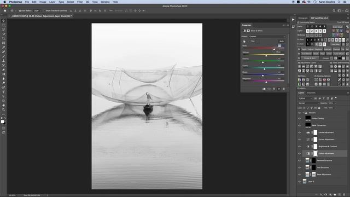Hide the Colour Adjustment layer
Screen dimensions: 350x197
[x=300, y=153]
